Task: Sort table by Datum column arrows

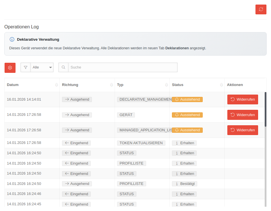Action: pos(57,85)
